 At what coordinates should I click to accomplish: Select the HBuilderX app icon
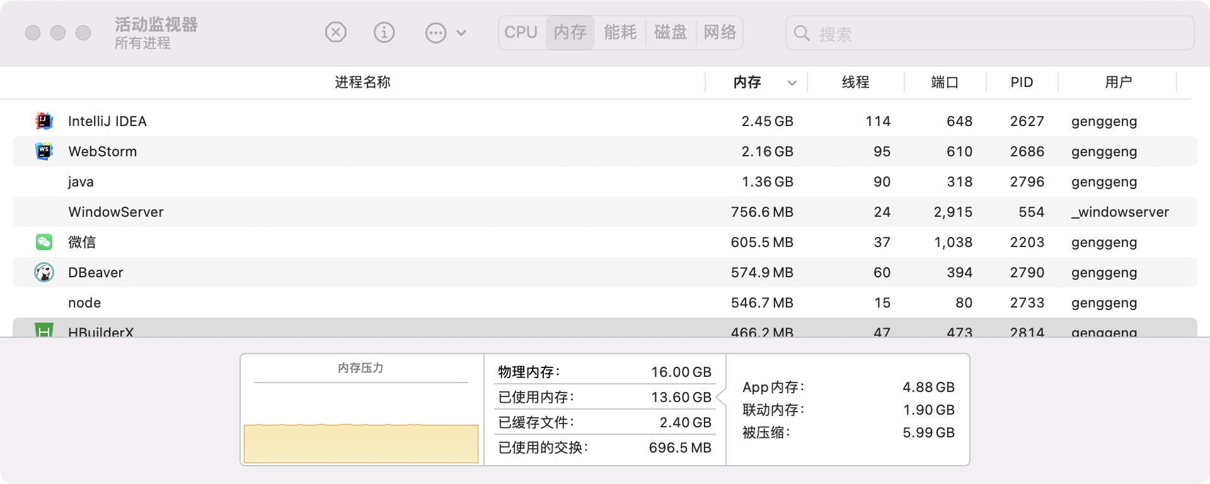tap(44, 330)
